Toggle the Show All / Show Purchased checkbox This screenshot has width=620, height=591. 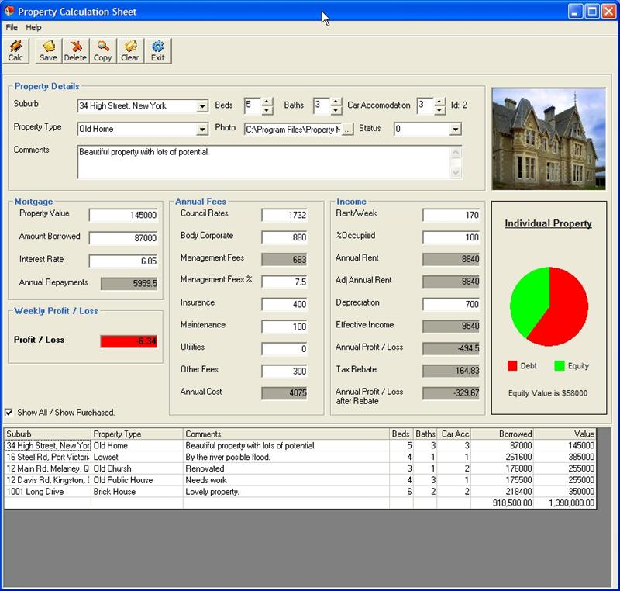pyautogui.click(x=9, y=413)
